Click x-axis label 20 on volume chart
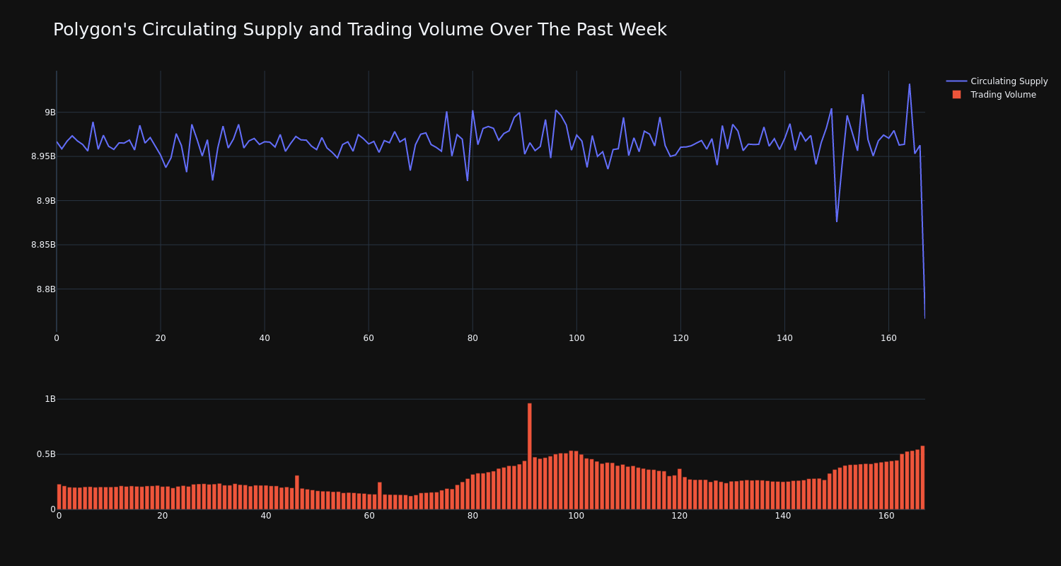This screenshot has width=1061, height=566. coord(163,516)
